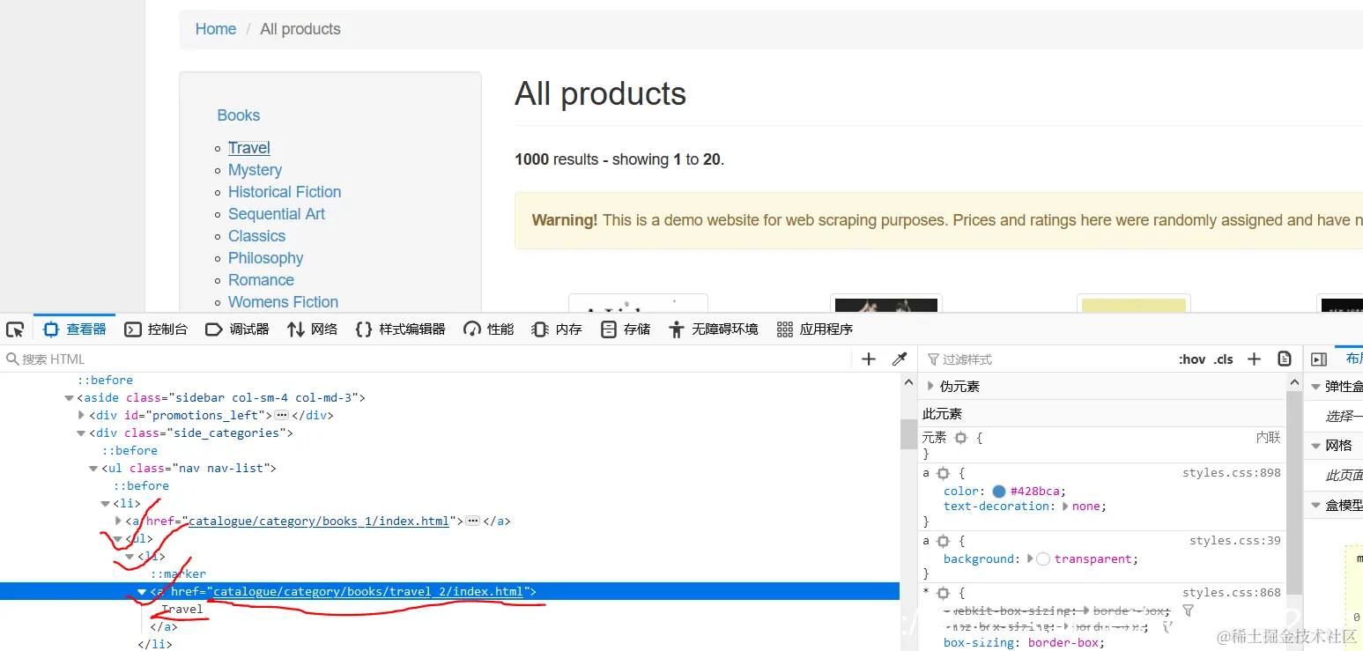Expand the background shorthand arrow

(1031, 559)
